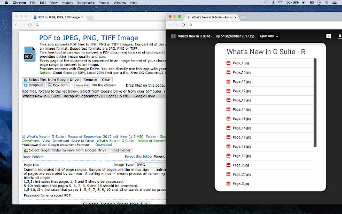The height and width of the screenshot is (214, 342).
Task: Click the Select this folder link
Action: (138, 156)
